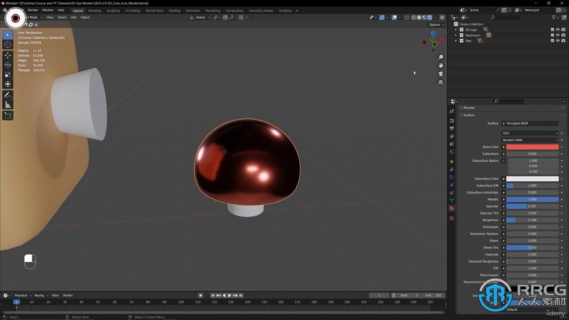Expand the Mashroom collection

tap(456, 35)
